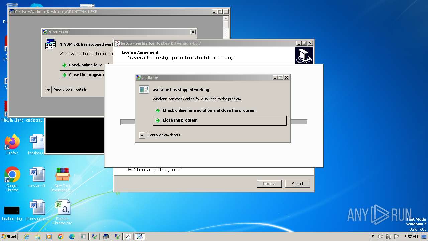This screenshot has height=241, width=428.
Task: Open the Start menu
Action: [x=9, y=237]
